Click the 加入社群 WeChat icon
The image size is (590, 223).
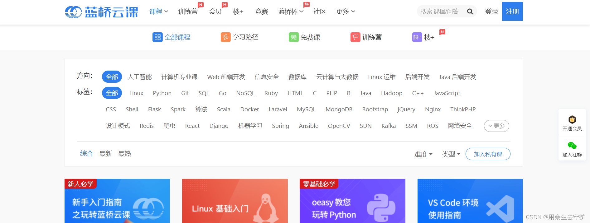pos(572,146)
